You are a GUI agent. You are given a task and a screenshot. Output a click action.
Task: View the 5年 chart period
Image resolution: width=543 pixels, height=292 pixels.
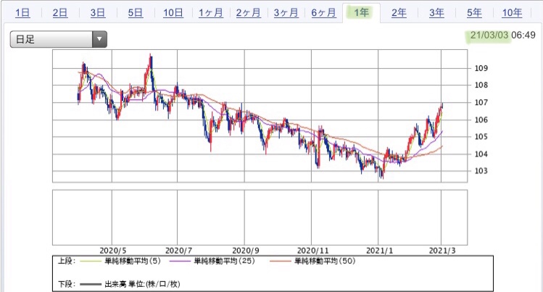pyautogui.click(x=474, y=13)
